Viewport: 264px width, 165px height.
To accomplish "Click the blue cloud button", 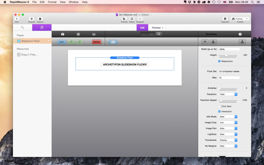I will (113, 42).
